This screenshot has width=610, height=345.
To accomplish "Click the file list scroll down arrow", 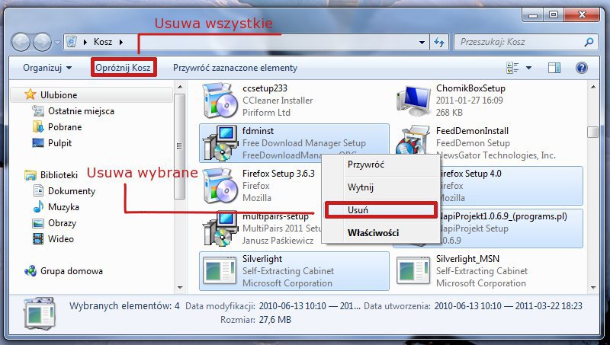I will [x=593, y=288].
